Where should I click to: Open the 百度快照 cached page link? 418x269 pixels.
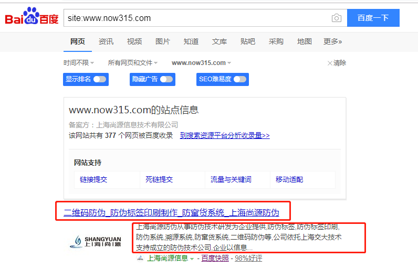[x=215, y=258]
